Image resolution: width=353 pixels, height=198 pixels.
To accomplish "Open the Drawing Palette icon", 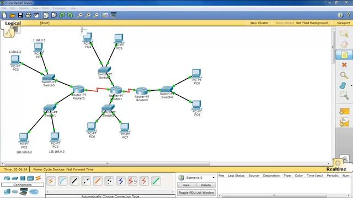I will tap(105, 15).
